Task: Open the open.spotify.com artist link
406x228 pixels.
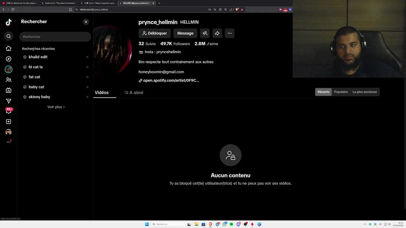Action: click(x=169, y=80)
